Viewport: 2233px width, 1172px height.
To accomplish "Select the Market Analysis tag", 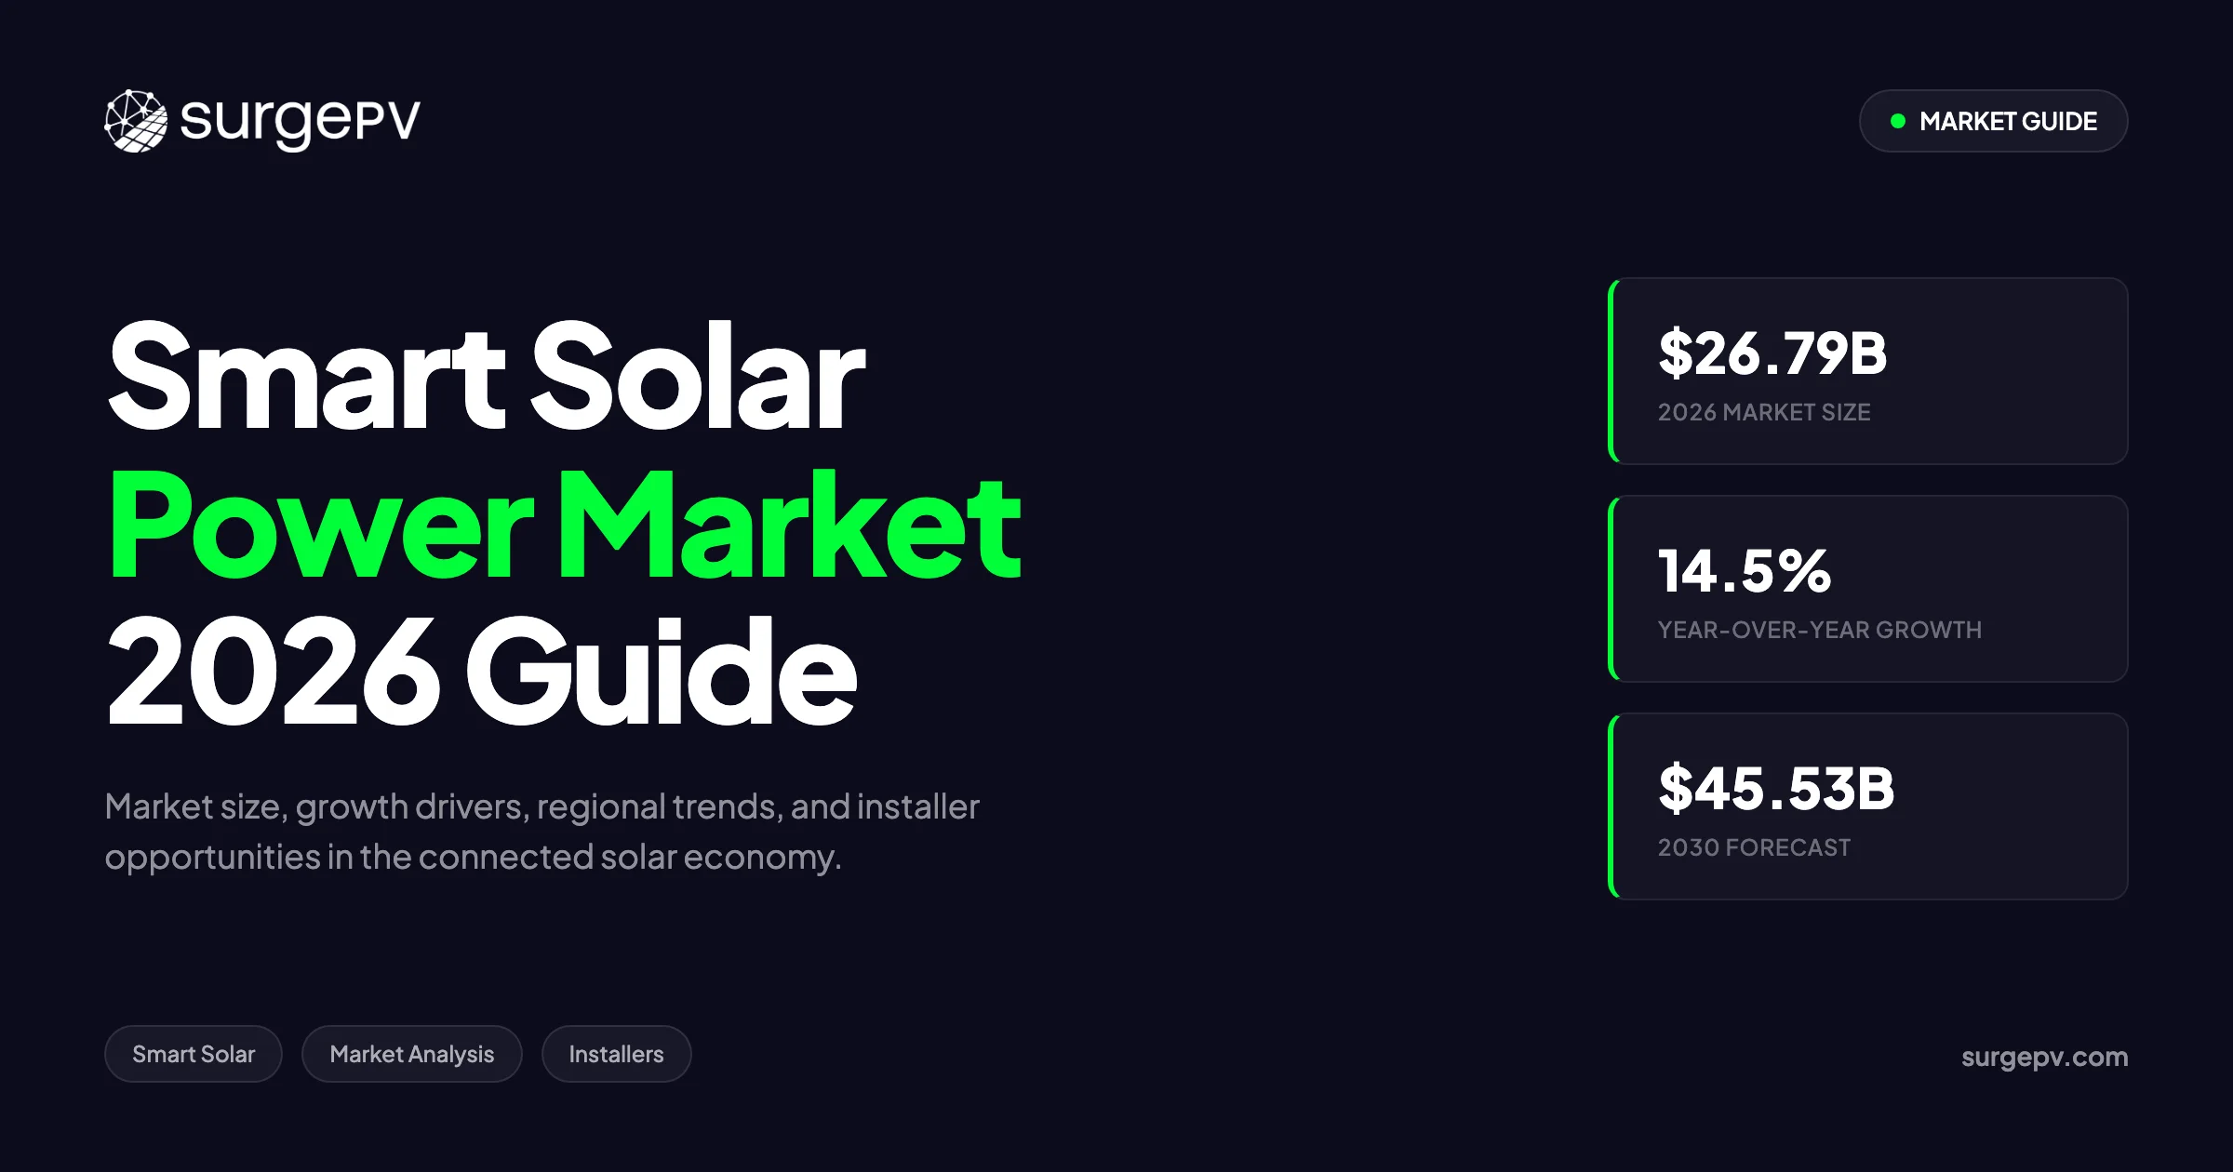I will [x=412, y=1054].
